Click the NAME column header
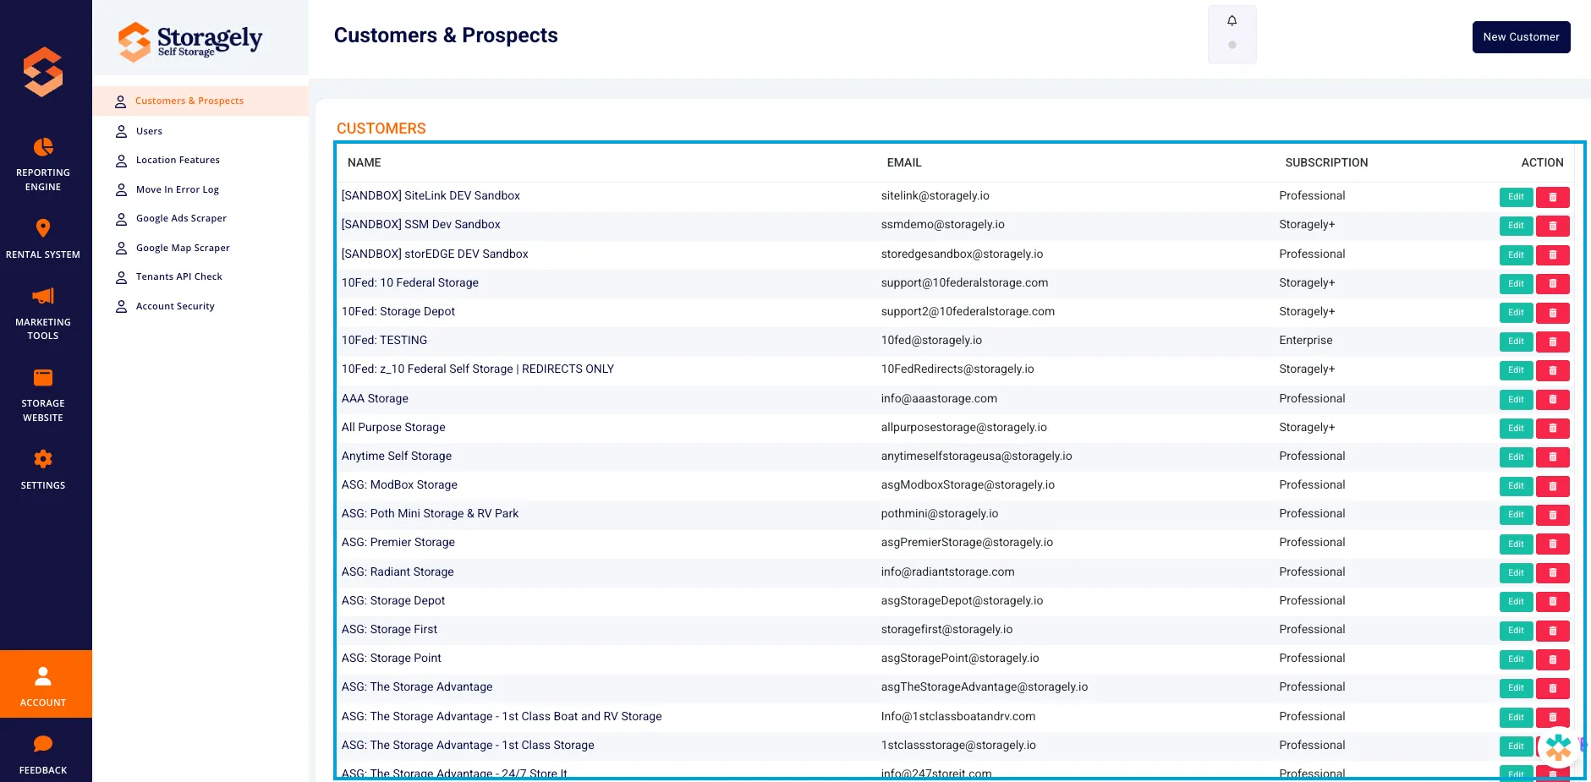This screenshot has width=1591, height=782. coord(365,162)
